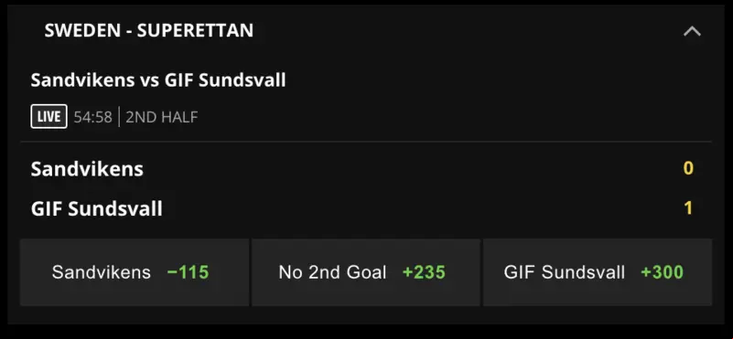Click the divider line below match status
733x339 pixels.
pyautogui.click(x=366, y=142)
